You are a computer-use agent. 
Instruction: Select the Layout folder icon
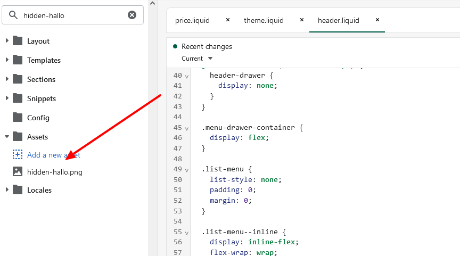click(x=18, y=41)
